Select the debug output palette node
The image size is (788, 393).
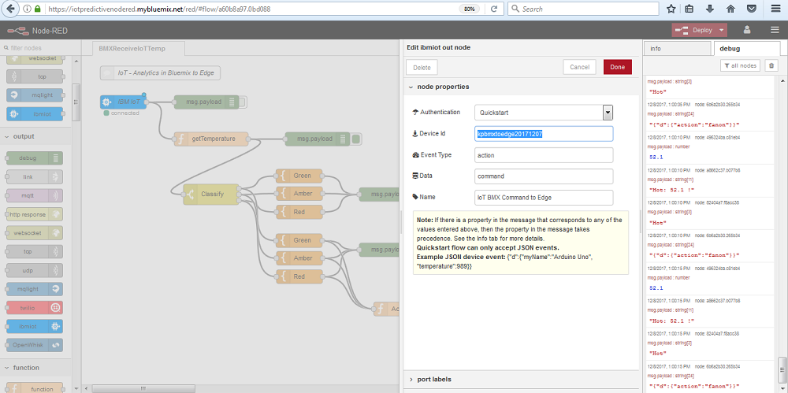pos(35,158)
